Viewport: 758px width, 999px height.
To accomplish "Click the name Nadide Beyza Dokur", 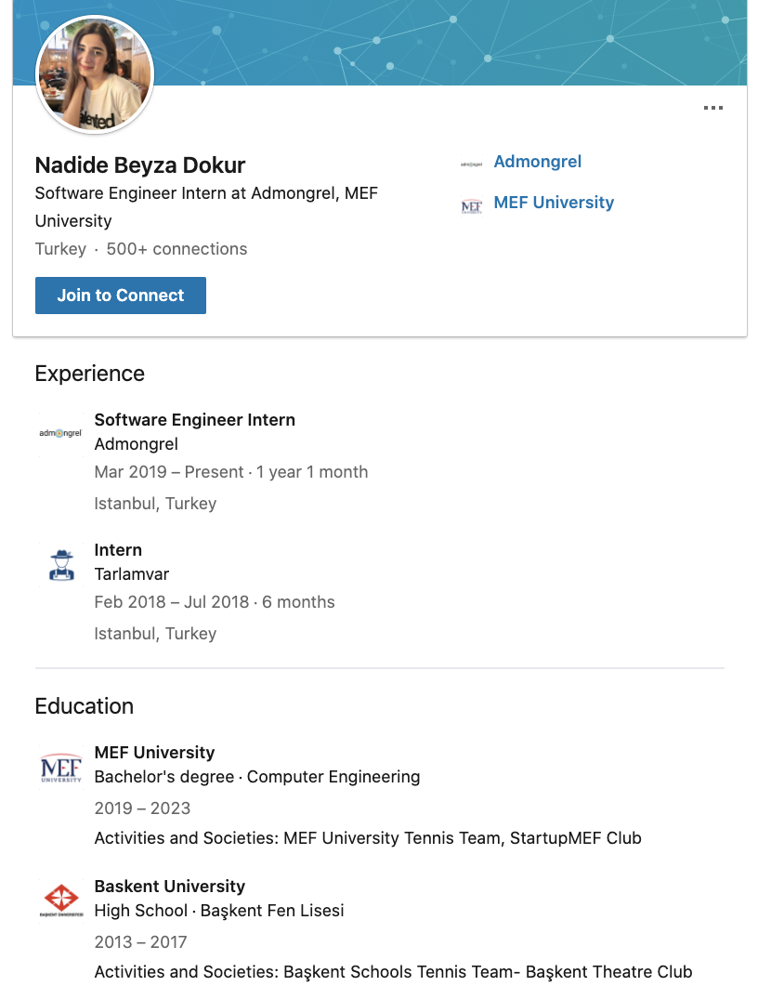I will 139,165.
